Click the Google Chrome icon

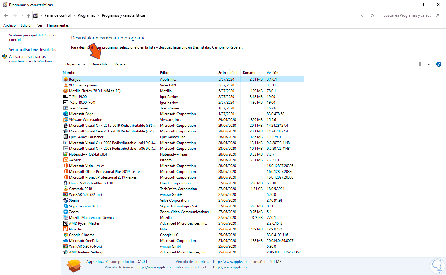point(66,235)
